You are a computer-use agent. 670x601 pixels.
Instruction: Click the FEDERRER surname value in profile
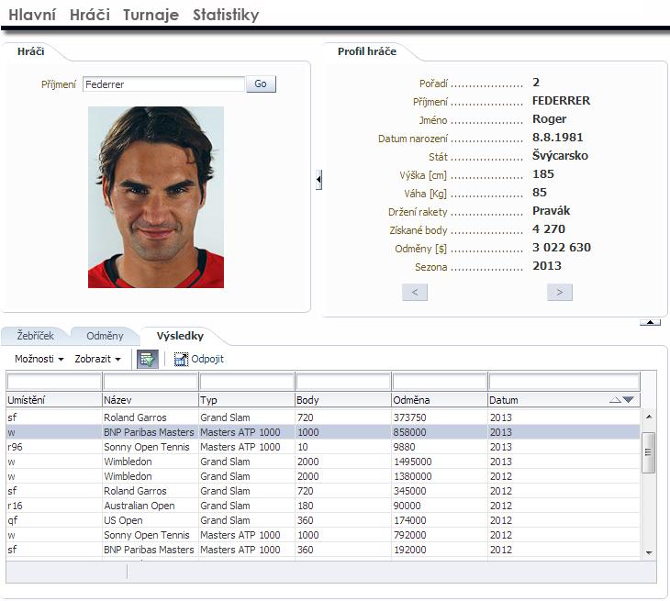coord(561,100)
